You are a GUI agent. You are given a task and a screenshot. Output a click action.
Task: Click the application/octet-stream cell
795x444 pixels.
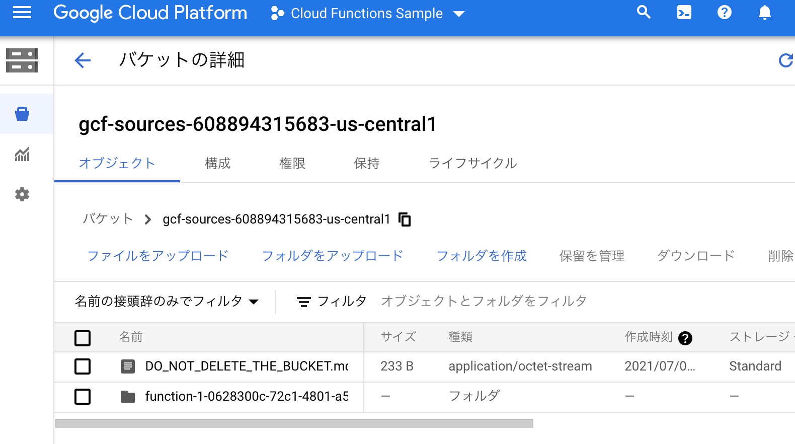(x=520, y=366)
